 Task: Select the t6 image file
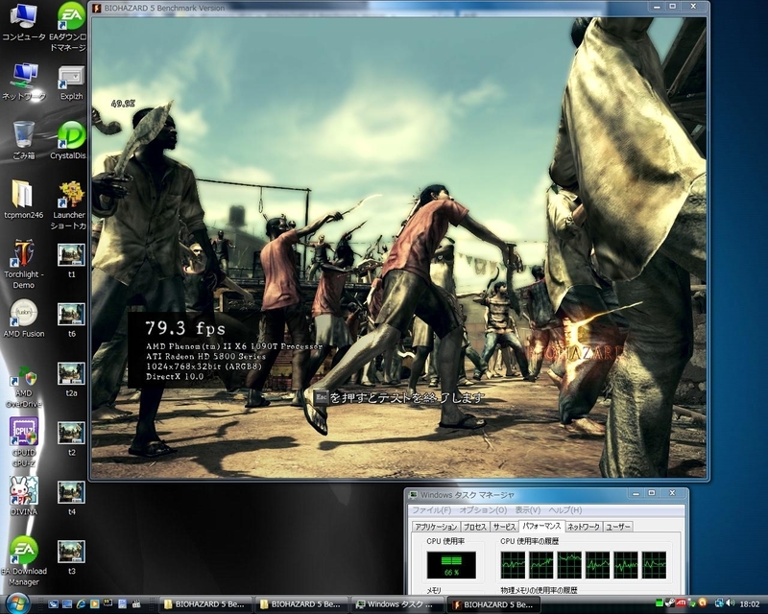coord(71,320)
